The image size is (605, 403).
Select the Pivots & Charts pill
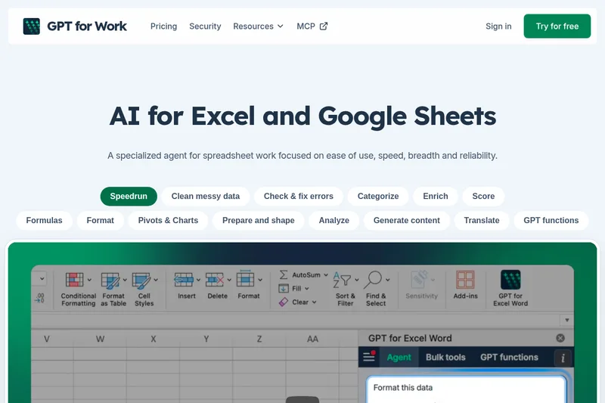[168, 221]
